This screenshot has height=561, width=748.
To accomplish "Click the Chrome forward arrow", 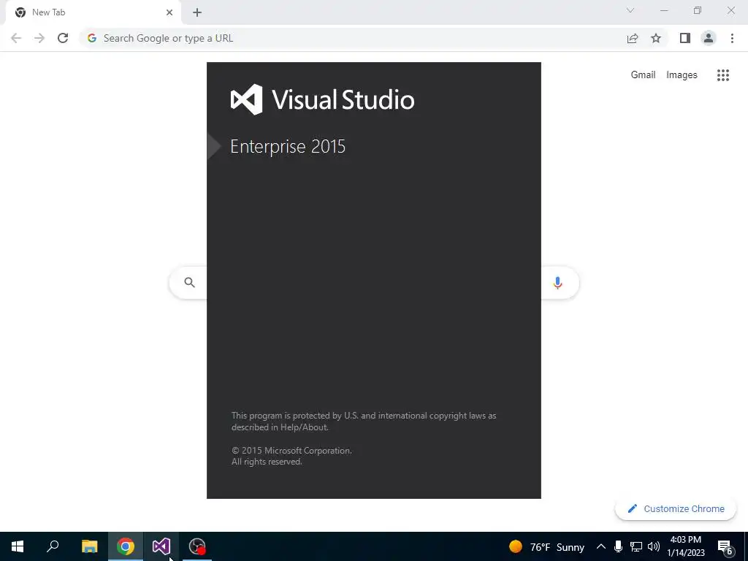I will click(x=39, y=38).
